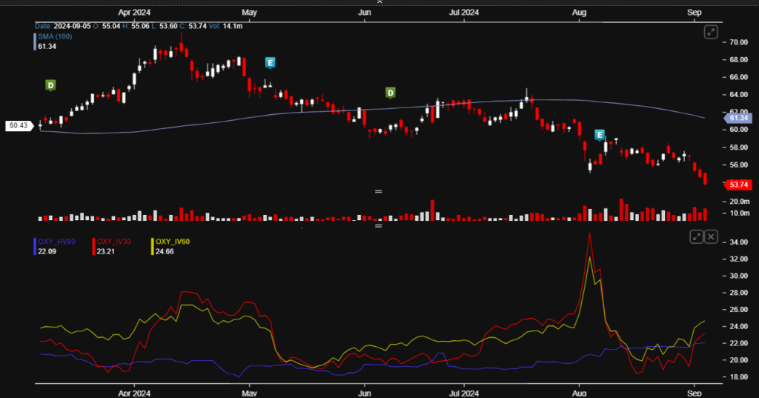Click Sep on the top time axis
Viewport: 759px width, 398px height.
point(694,13)
